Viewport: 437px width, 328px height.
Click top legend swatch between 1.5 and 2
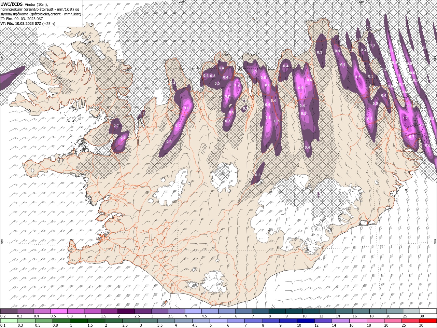click(x=109, y=311)
